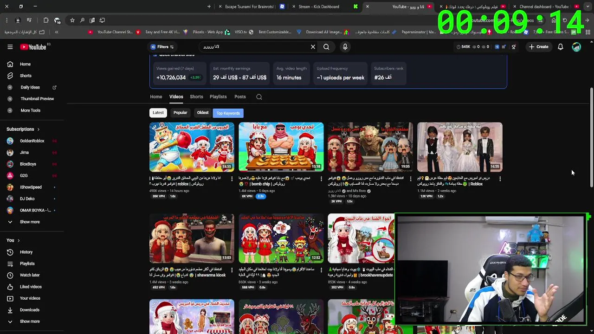Open the BloxBoys subscription

[x=32, y=164]
